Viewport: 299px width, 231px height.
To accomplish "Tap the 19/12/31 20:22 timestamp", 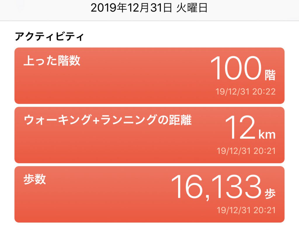I will pyautogui.click(x=246, y=92).
